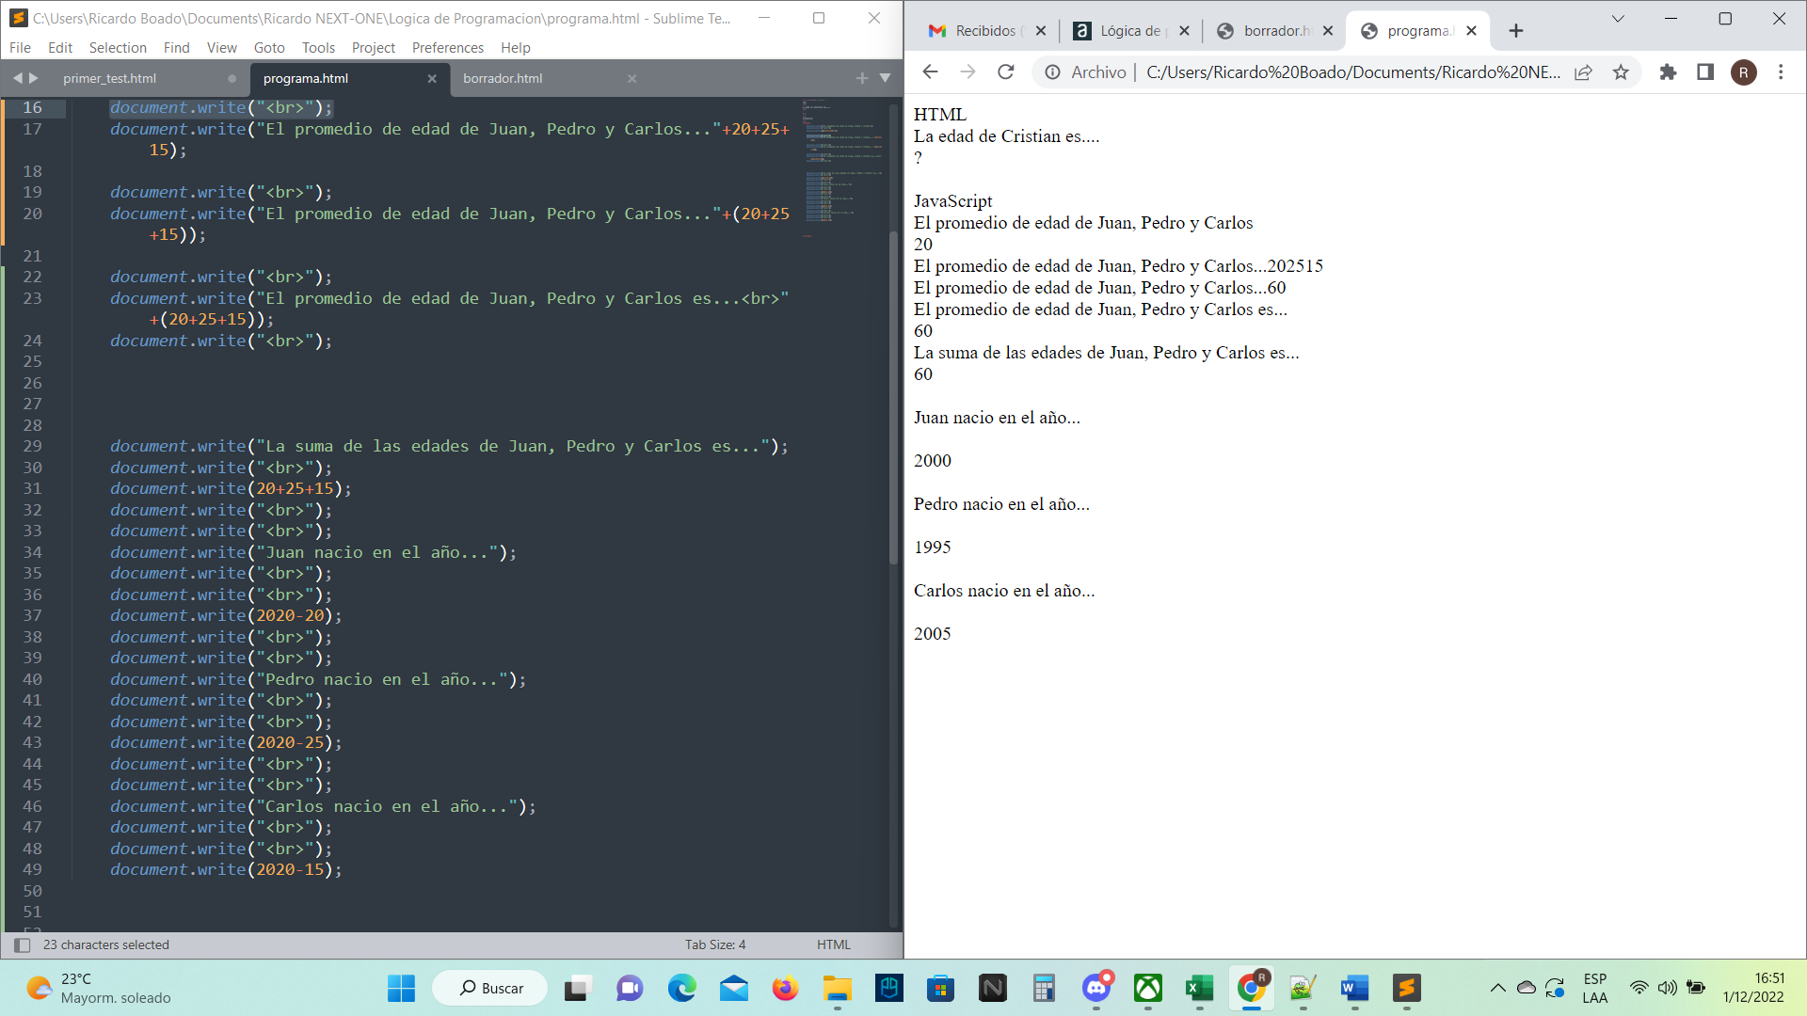Go to next tab with right arrow
Screen dimensions: 1807x1016
[34, 78]
